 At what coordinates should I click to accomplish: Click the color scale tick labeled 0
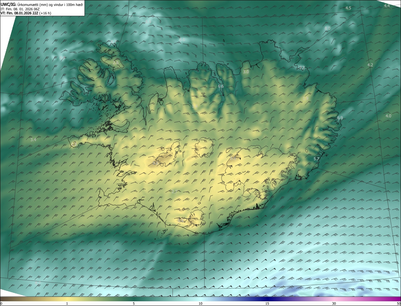point(1,303)
